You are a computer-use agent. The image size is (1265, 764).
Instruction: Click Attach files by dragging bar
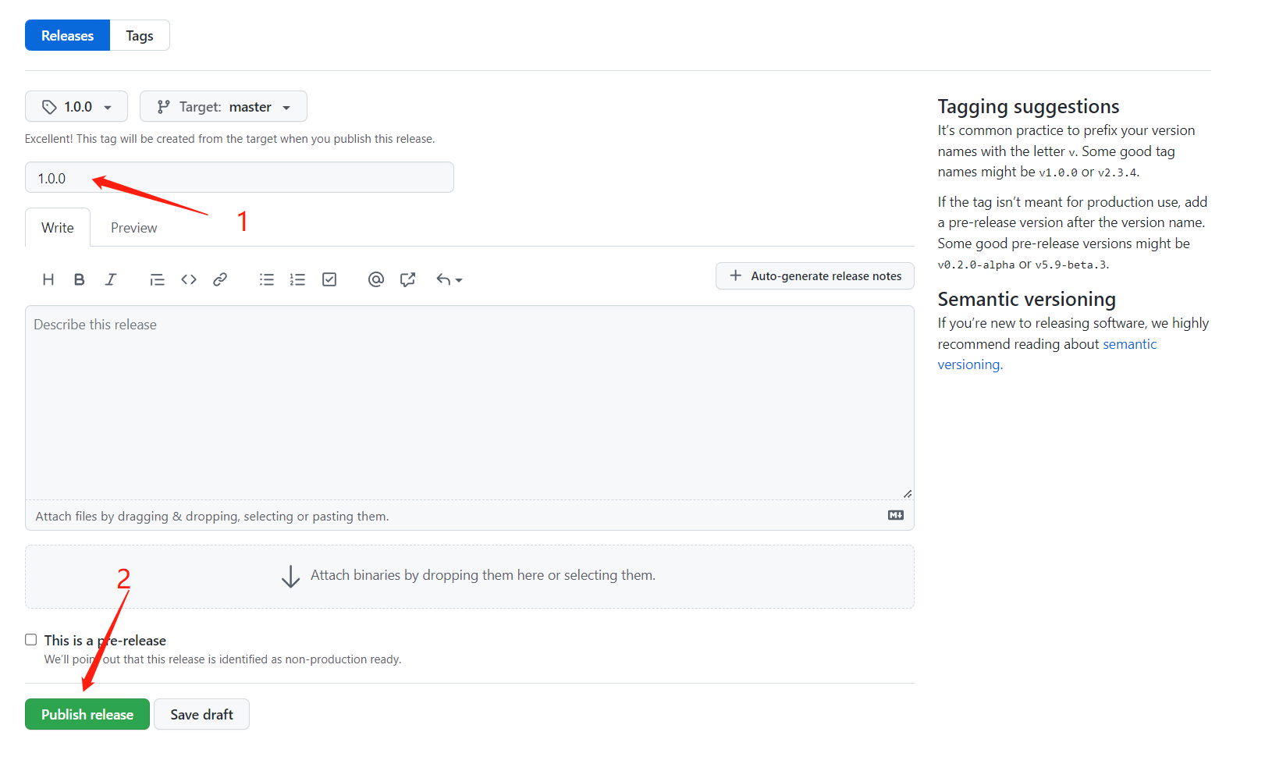tap(470, 516)
